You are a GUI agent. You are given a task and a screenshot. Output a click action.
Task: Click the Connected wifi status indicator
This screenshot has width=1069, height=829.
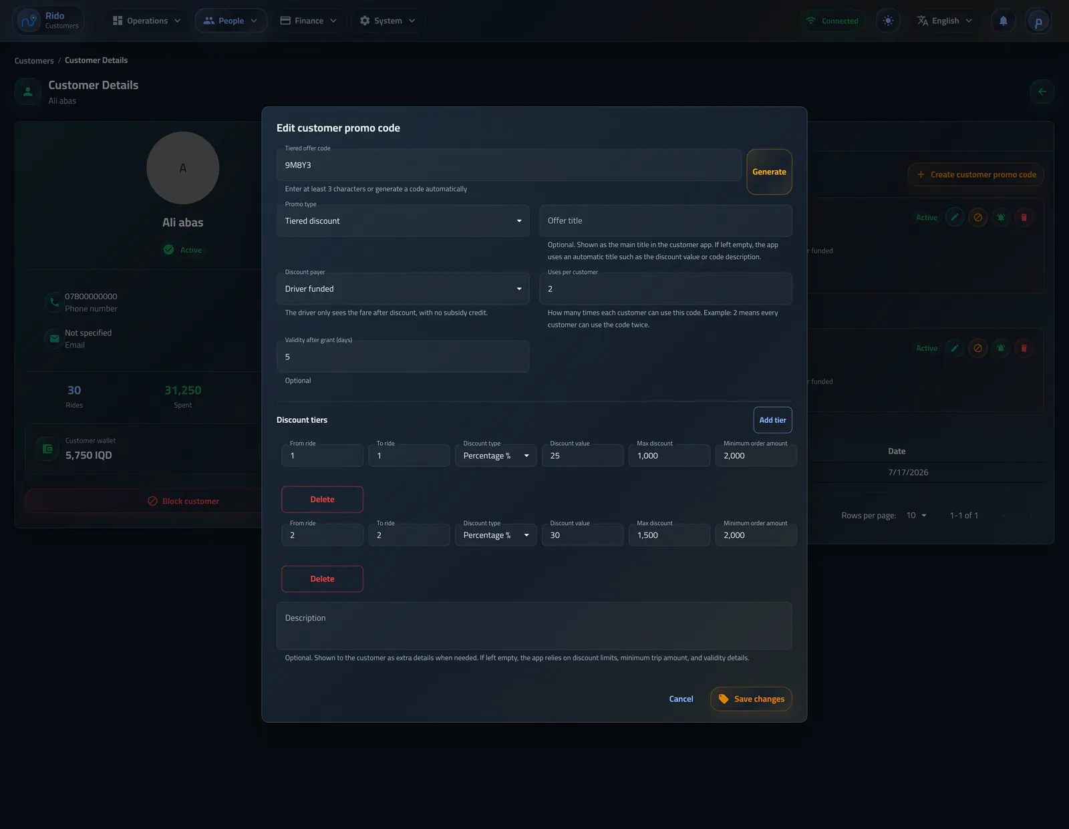pyautogui.click(x=832, y=21)
